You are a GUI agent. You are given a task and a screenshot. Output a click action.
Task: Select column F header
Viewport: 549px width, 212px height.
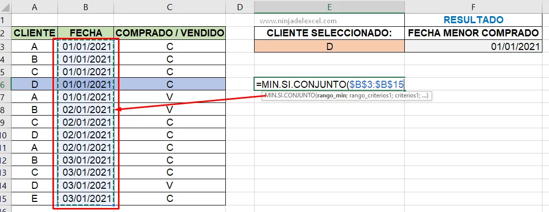click(473, 7)
